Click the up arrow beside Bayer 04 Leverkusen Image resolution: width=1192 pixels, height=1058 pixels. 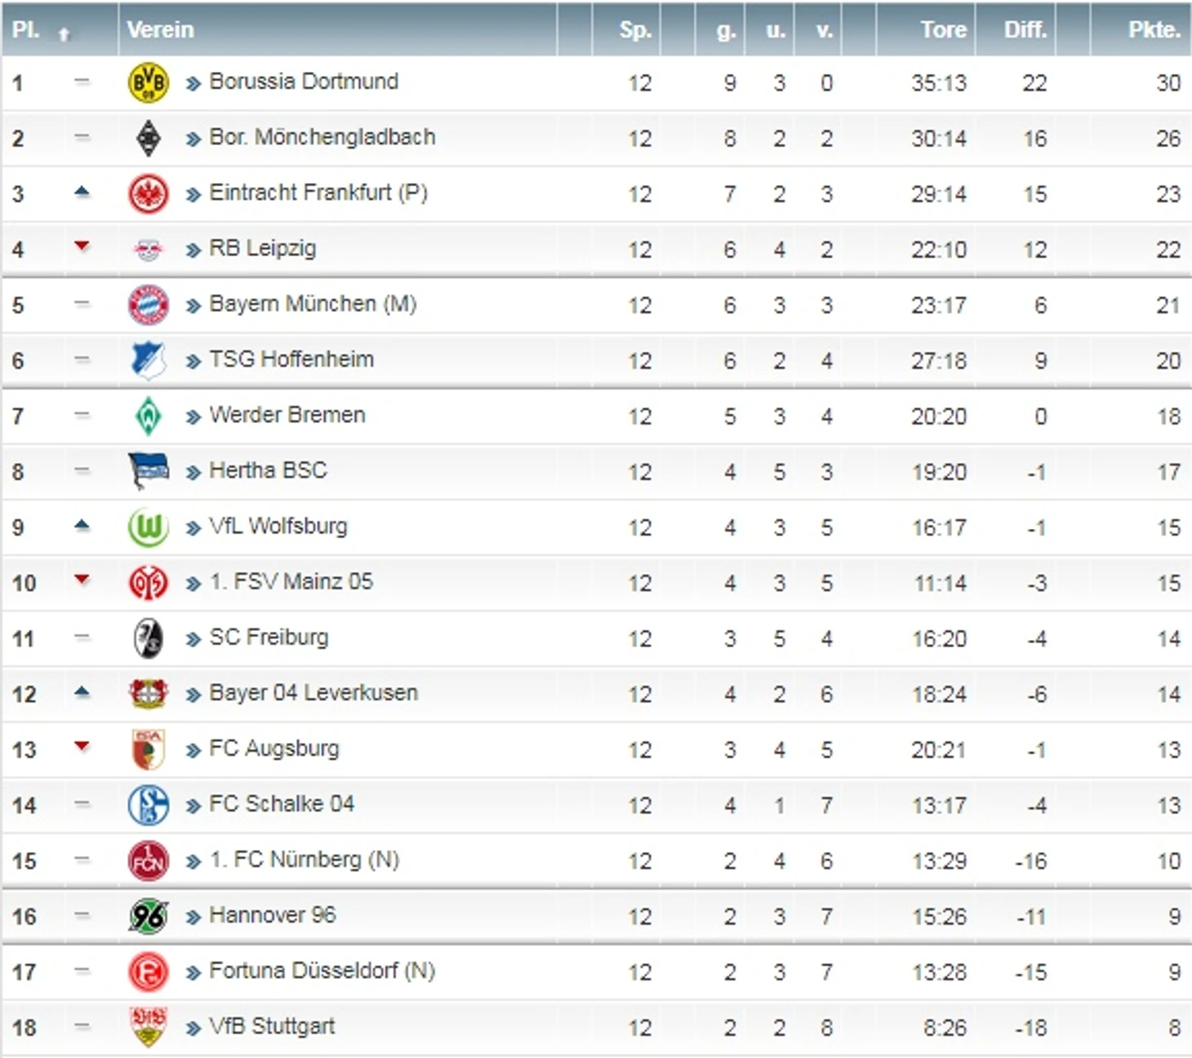coord(82,692)
